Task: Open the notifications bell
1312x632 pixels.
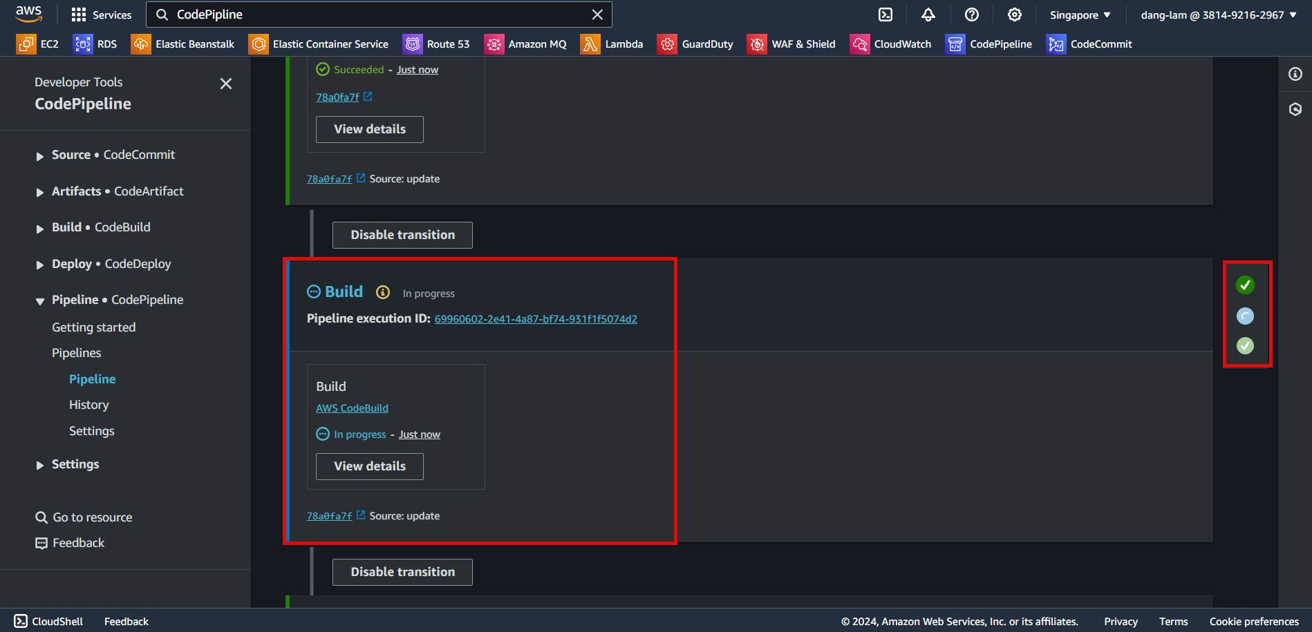Action: click(x=928, y=15)
